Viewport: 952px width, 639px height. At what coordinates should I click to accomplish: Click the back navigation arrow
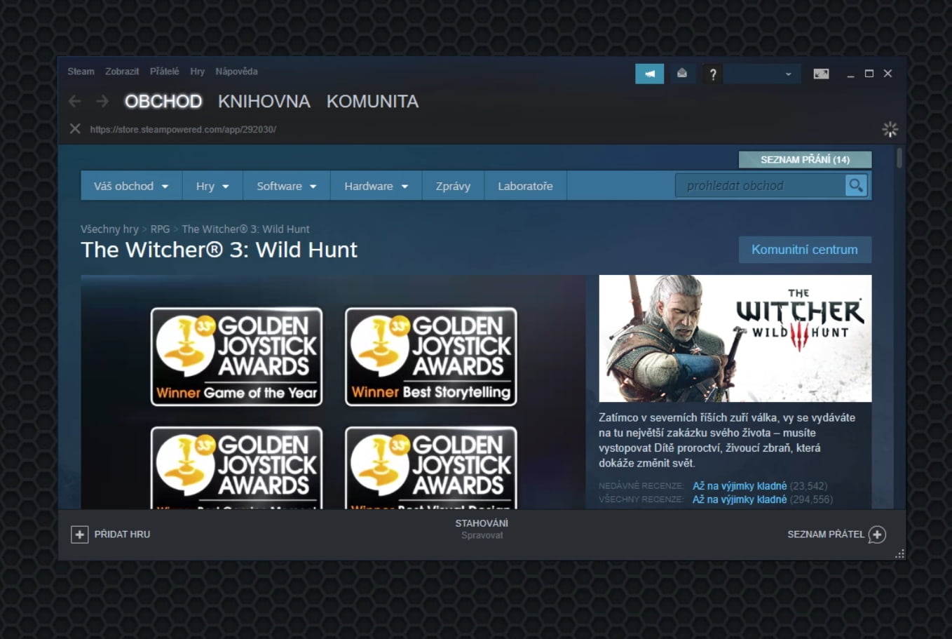pos(75,102)
